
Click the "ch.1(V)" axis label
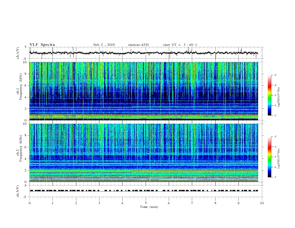point(18,53)
